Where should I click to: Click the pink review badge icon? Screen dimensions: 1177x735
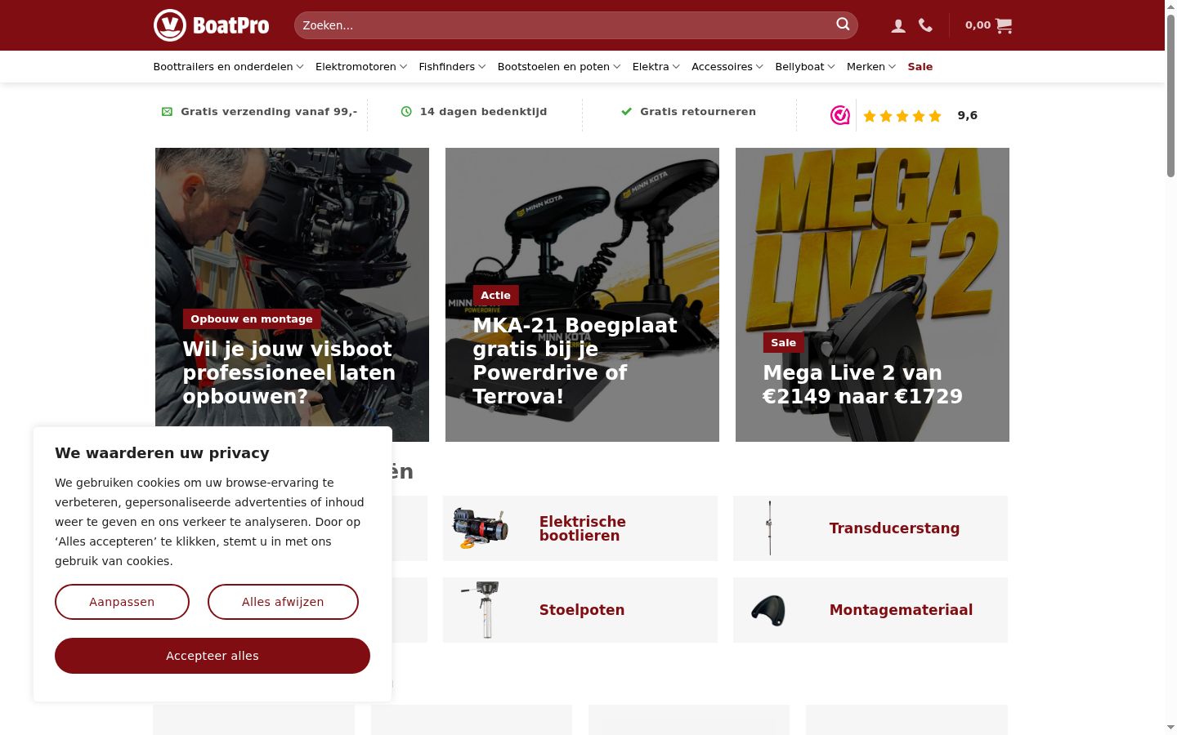tap(839, 115)
